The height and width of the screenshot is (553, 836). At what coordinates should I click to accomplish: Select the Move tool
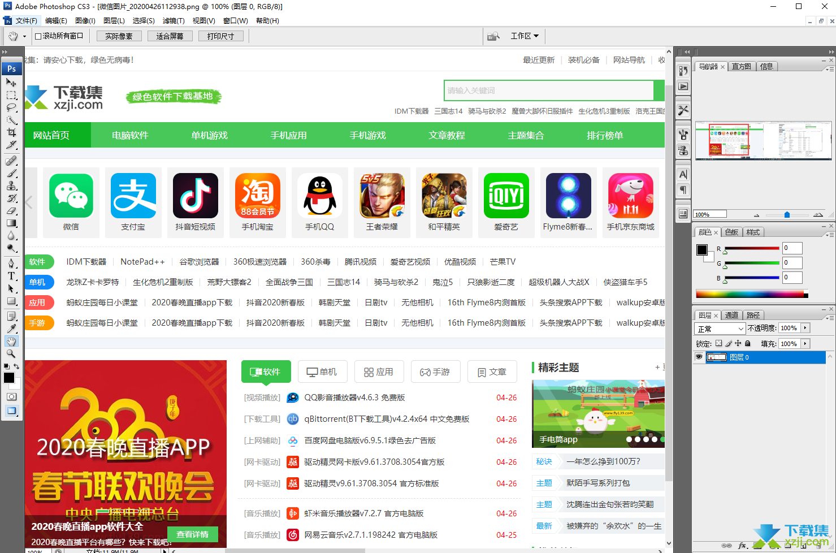11,83
